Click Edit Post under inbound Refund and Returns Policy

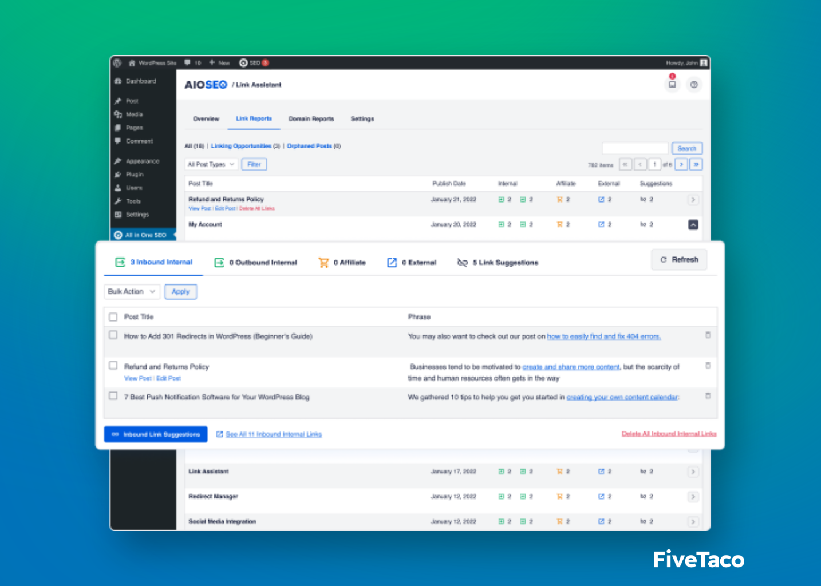click(x=168, y=378)
